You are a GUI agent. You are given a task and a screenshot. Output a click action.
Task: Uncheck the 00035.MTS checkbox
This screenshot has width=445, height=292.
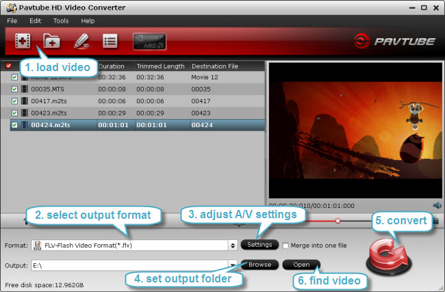(14, 89)
